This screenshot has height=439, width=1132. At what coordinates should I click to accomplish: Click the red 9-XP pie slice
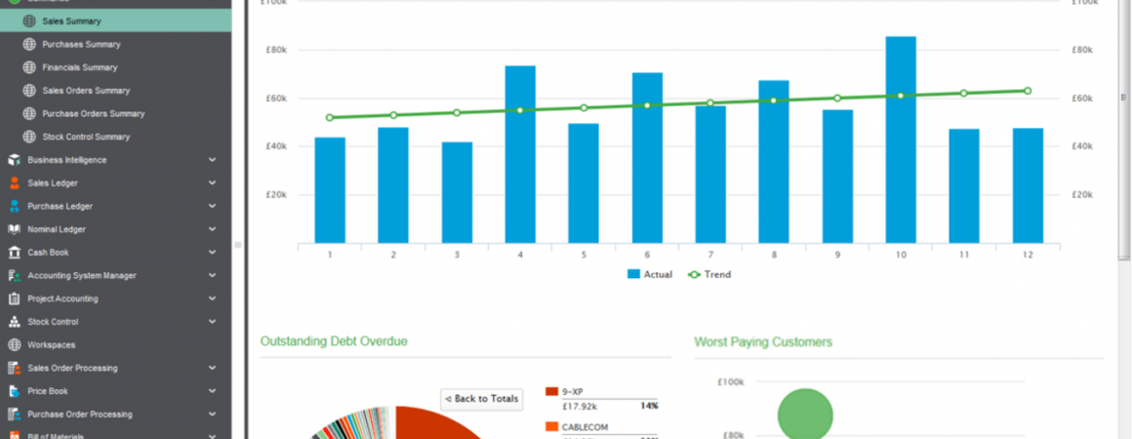[433, 424]
